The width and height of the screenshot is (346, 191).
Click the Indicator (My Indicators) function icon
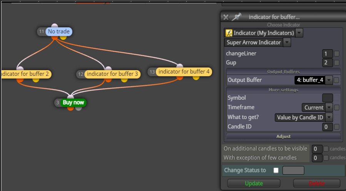pyautogui.click(x=229, y=33)
